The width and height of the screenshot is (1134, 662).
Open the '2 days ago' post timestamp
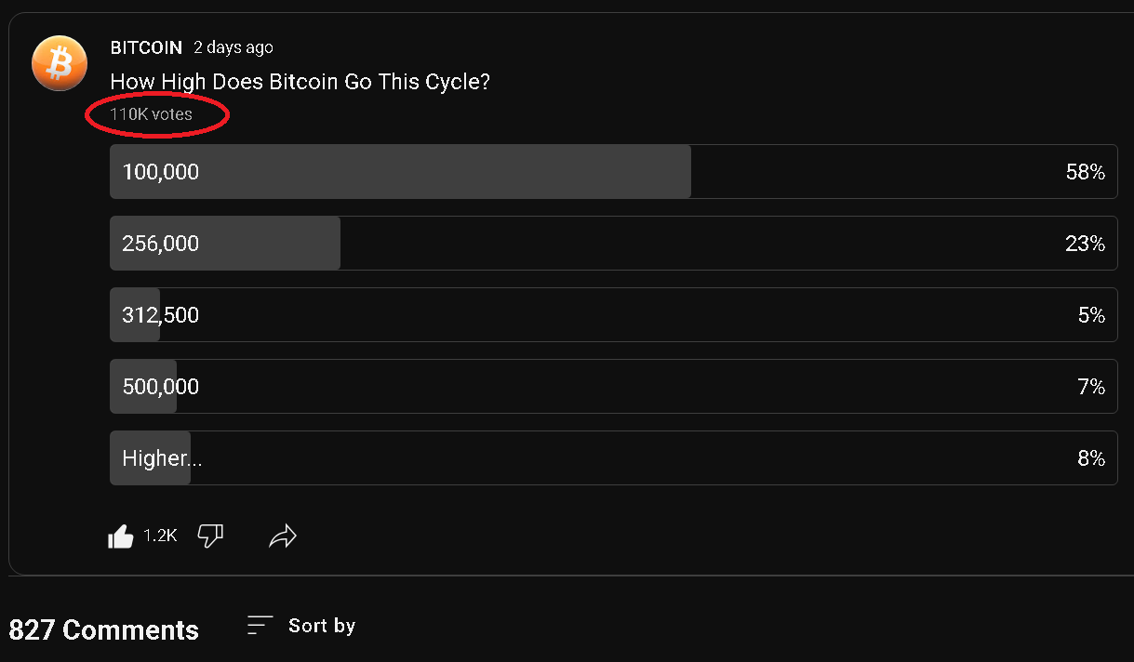(233, 47)
